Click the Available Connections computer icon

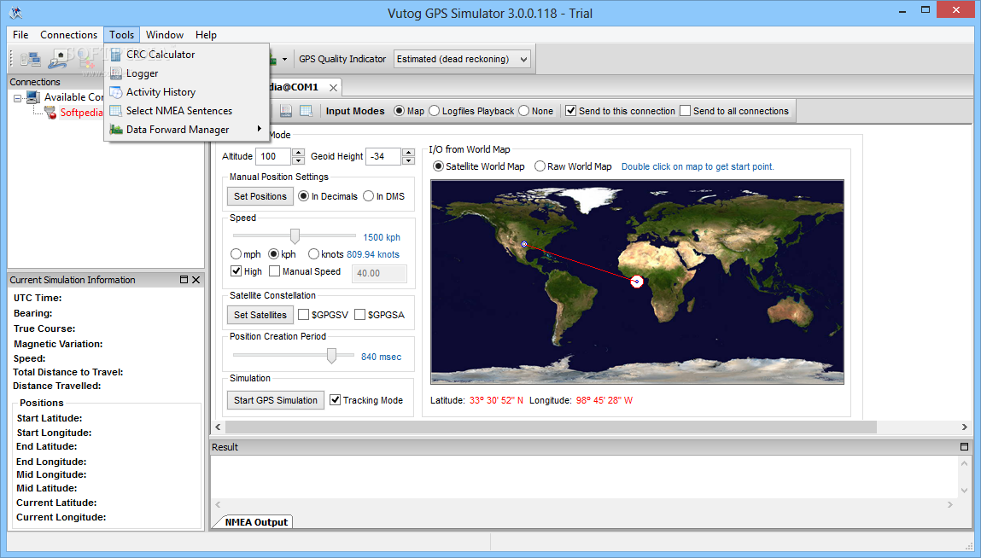pyautogui.click(x=33, y=97)
